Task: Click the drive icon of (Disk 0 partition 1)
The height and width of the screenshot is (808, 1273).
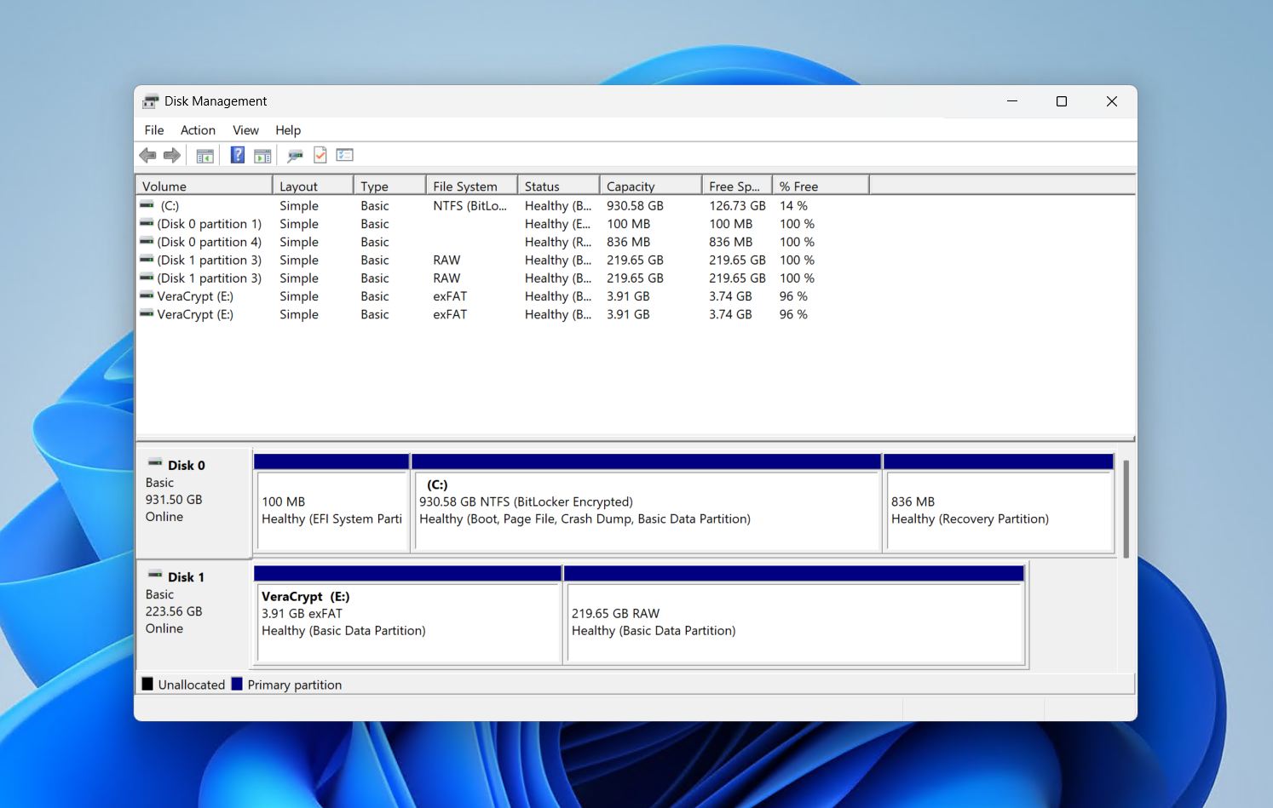Action: [x=147, y=223]
